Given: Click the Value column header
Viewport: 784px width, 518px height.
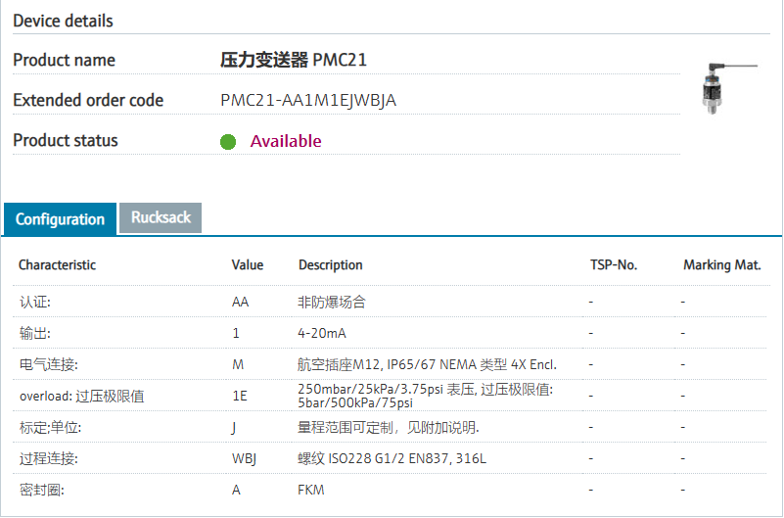Looking at the screenshot, I should (248, 265).
